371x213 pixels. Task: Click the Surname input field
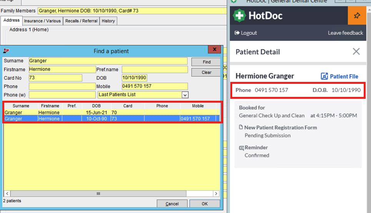[x=108, y=61]
